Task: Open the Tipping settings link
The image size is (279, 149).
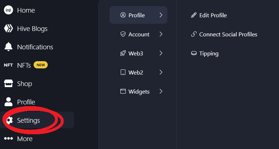Action: pyautogui.click(x=205, y=54)
